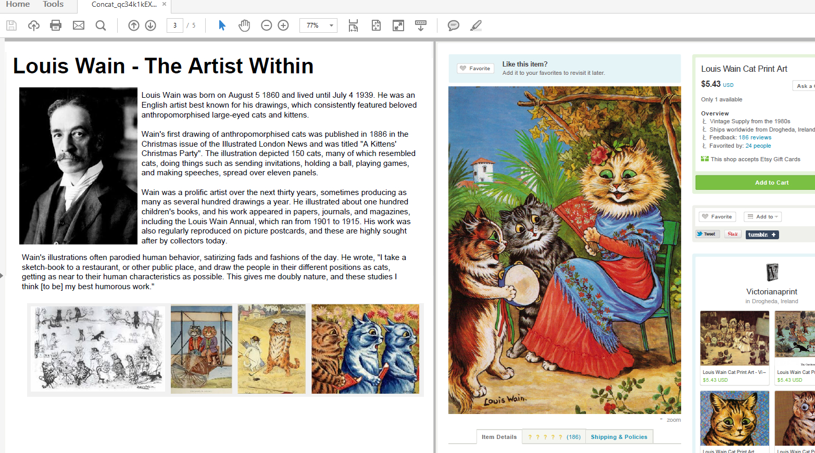This screenshot has height=453, width=815.
Task: Select the Concat_qc34k1kEX document tab
Action: coord(124,5)
